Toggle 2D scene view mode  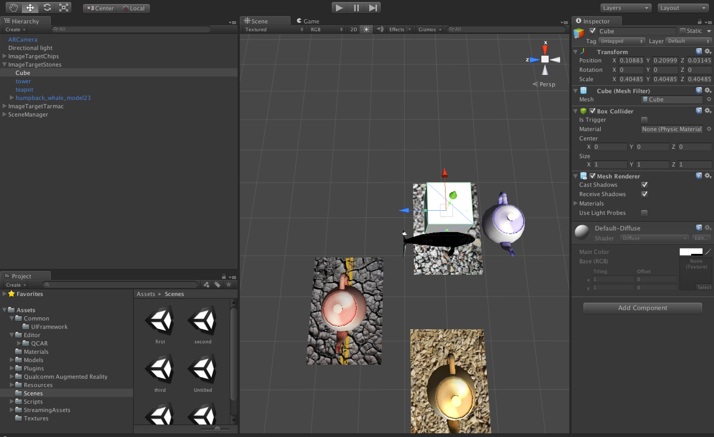click(354, 29)
